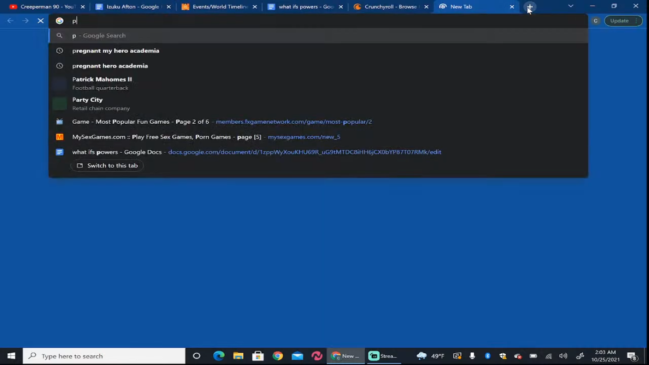The width and height of the screenshot is (649, 365).
Task: Open Cortana circle icon on taskbar
Action: click(197, 356)
